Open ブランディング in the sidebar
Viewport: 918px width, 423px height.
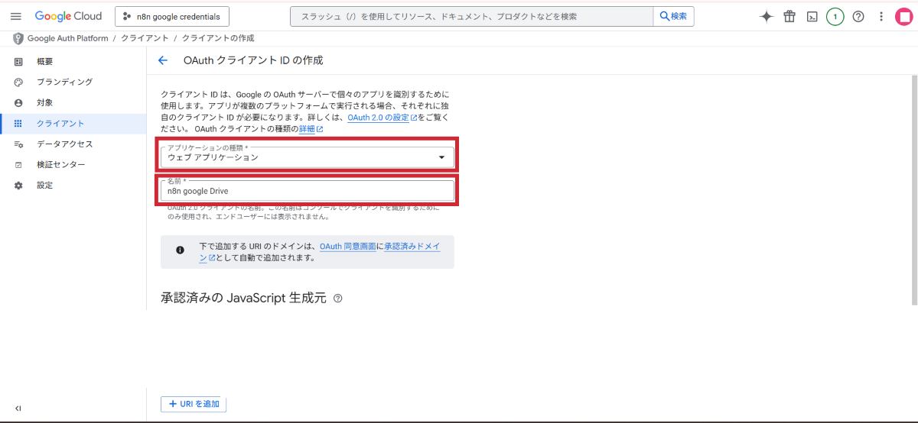click(64, 82)
